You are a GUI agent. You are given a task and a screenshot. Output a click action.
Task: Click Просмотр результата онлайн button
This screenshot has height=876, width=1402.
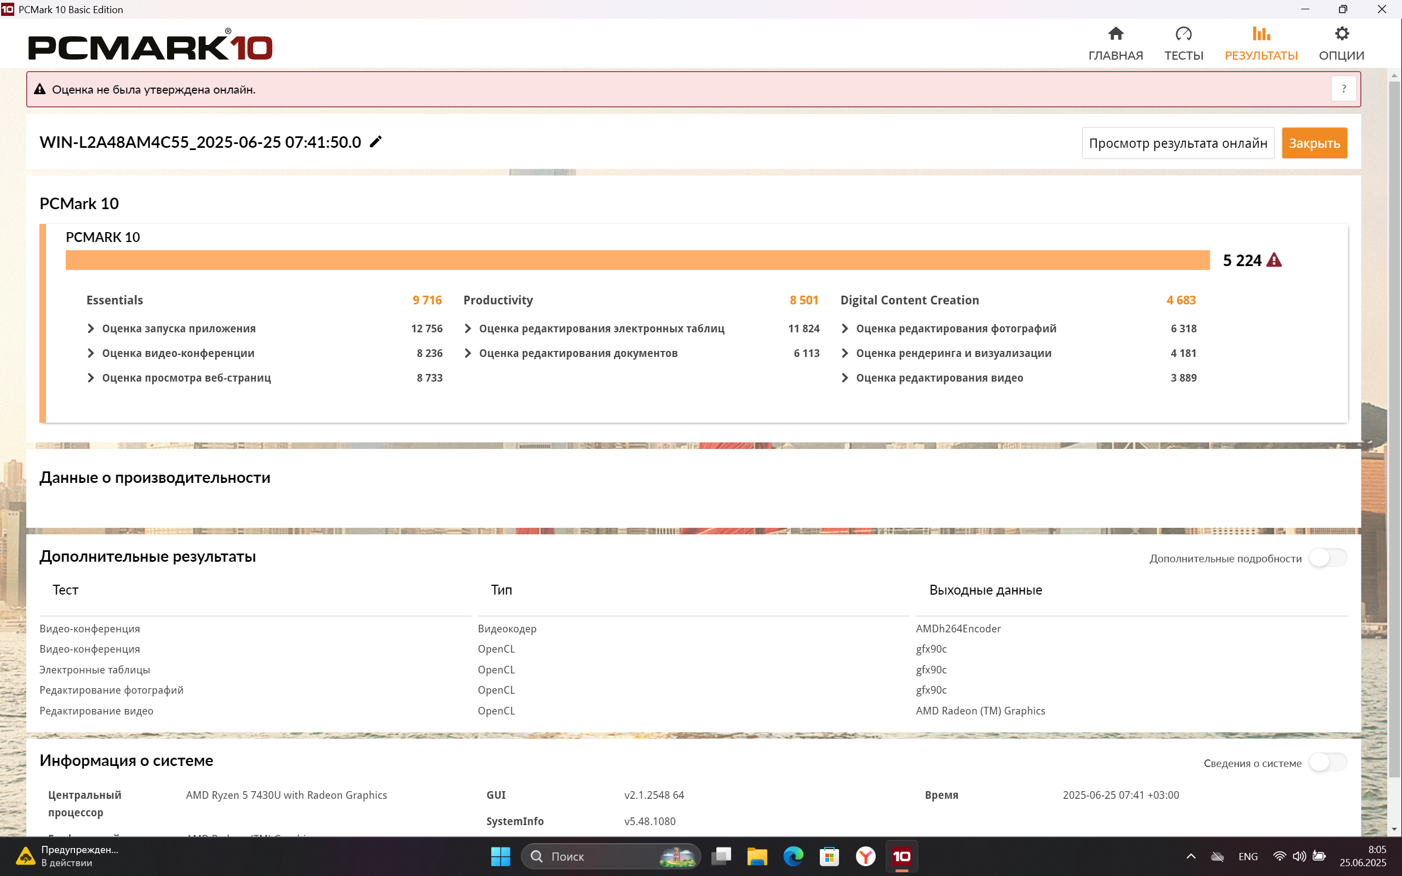point(1178,143)
